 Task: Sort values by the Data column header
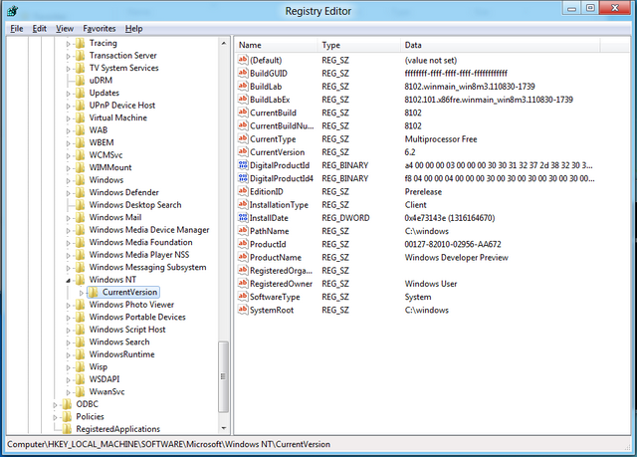(500, 45)
